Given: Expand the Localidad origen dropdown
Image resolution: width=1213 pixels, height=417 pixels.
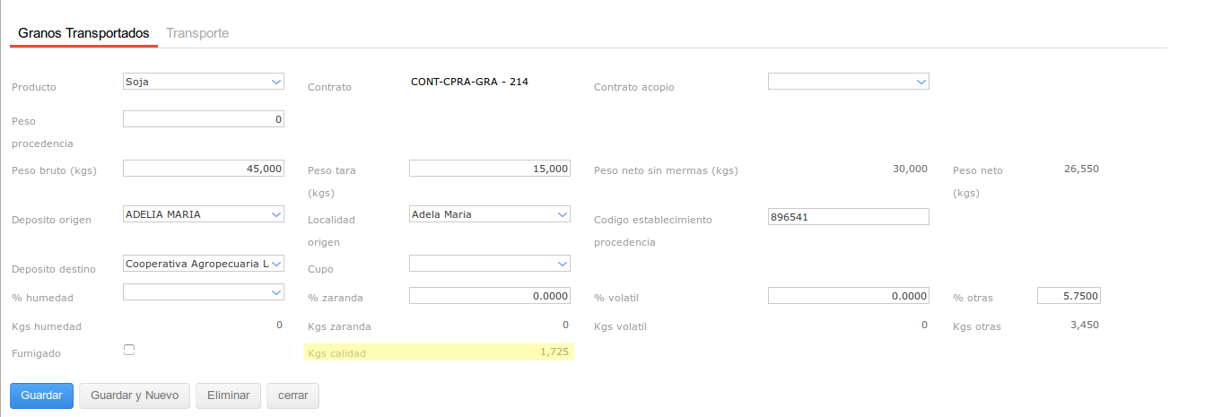Looking at the screenshot, I should pos(489,214).
